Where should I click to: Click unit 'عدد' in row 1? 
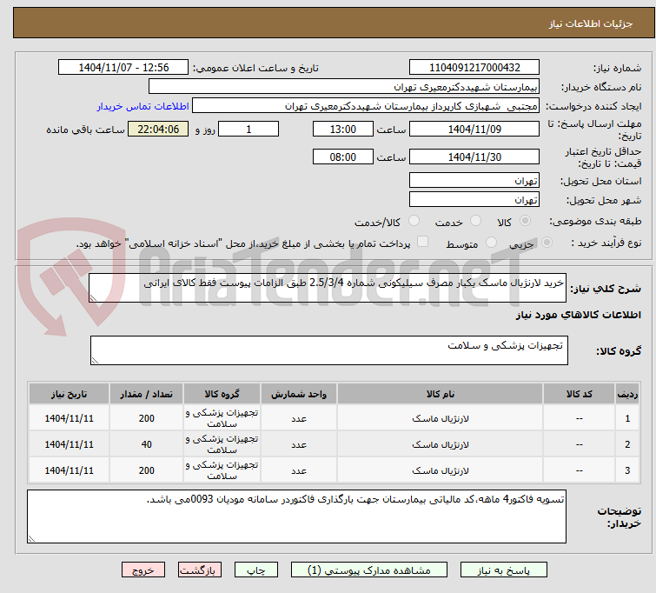[x=299, y=419]
